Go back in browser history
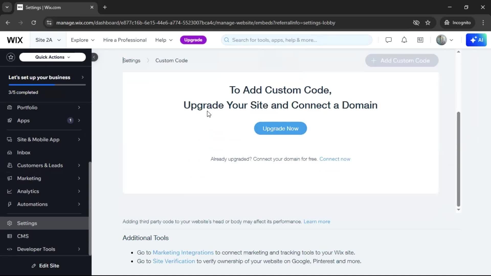The image size is (491, 276). [x=8, y=23]
